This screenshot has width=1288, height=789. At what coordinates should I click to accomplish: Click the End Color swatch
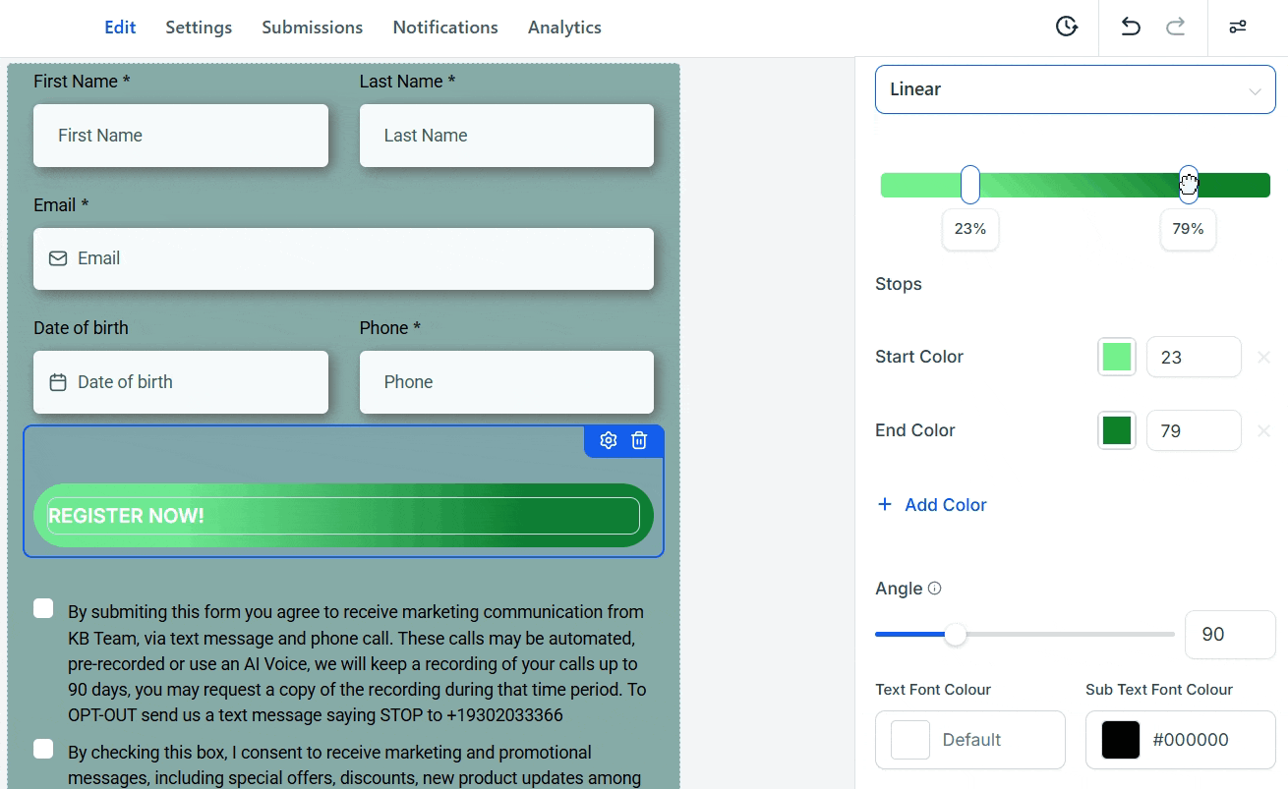(x=1117, y=430)
